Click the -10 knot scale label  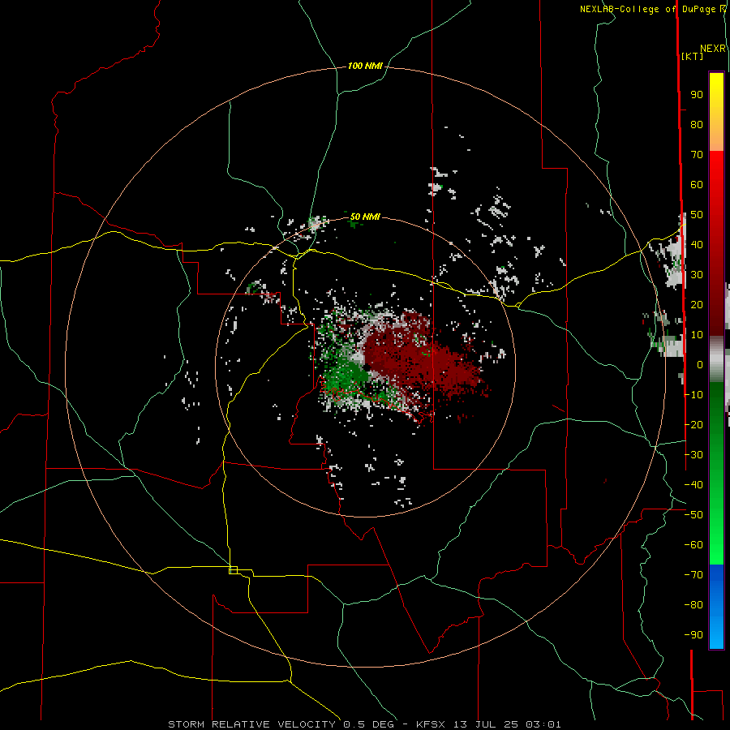pyautogui.click(x=693, y=395)
